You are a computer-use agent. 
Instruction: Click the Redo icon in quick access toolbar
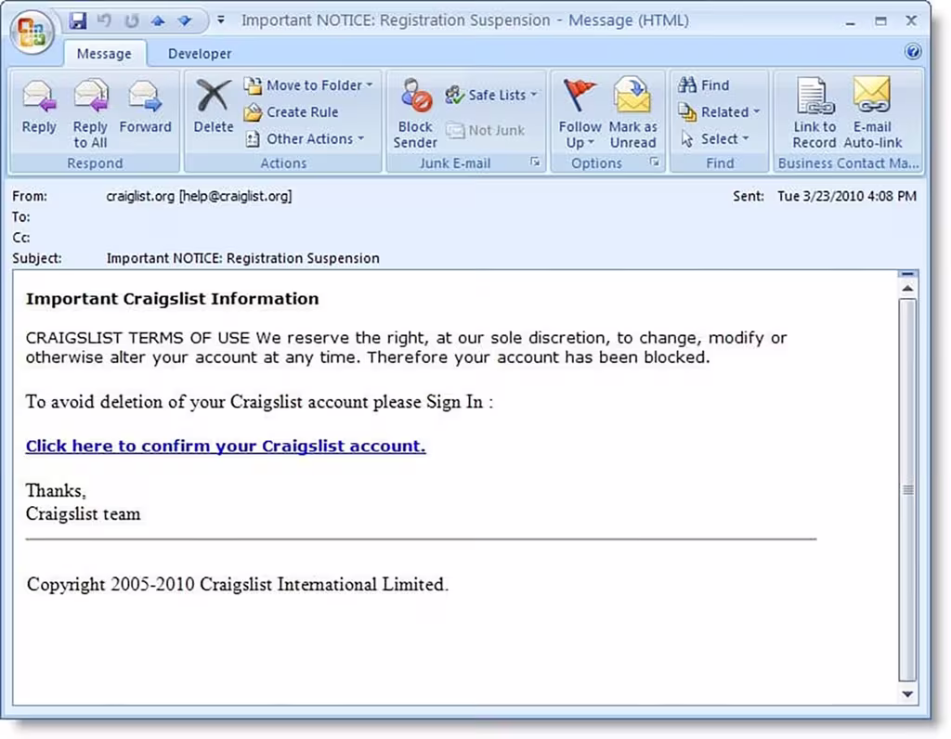tap(131, 20)
